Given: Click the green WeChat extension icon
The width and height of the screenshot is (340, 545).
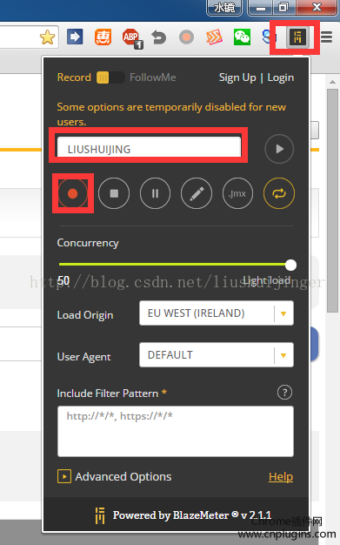Looking at the screenshot, I should 242,37.
